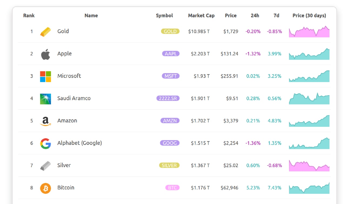346x204 pixels.
Task: Select the Microsoft logo icon
Action: [x=45, y=76]
